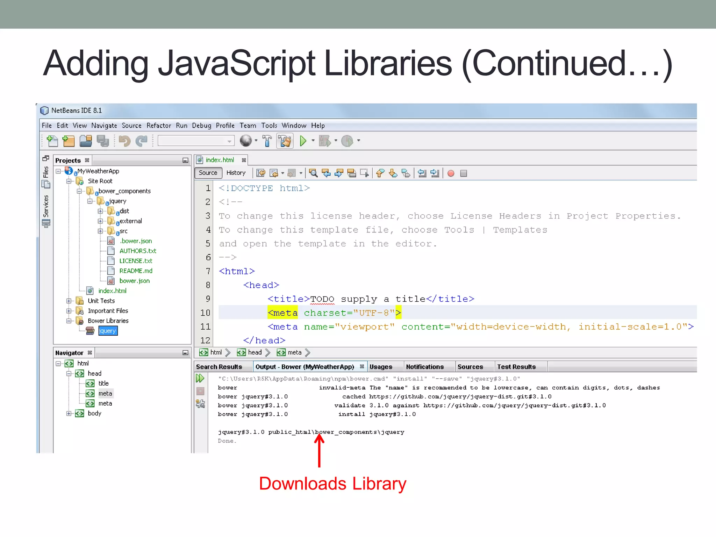The image size is (716, 537).
Task: Click the History view button
Action: [x=236, y=173]
